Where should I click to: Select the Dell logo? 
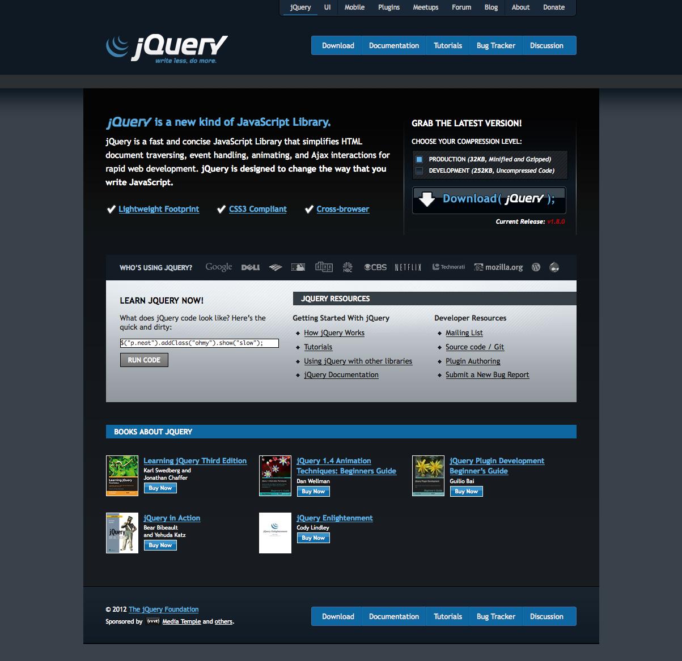click(249, 267)
